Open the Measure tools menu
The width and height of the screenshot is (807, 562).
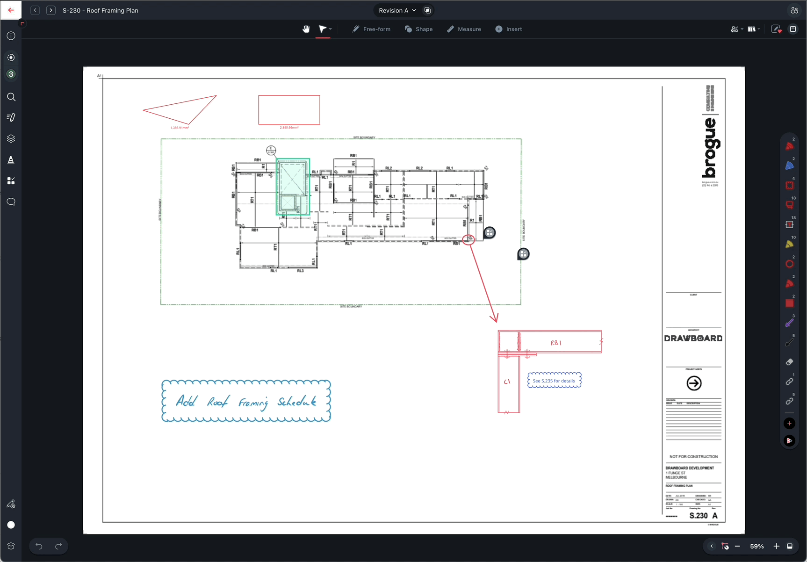(464, 29)
